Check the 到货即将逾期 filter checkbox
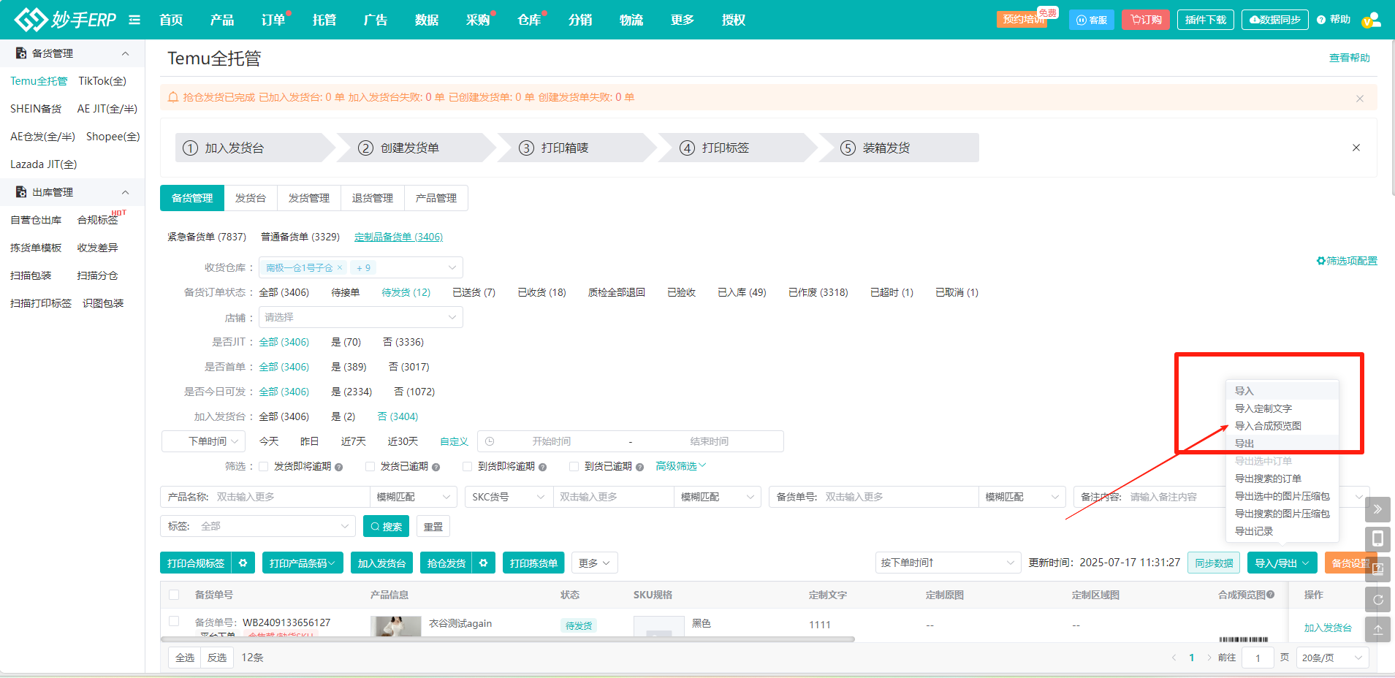 pyautogui.click(x=467, y=466)
